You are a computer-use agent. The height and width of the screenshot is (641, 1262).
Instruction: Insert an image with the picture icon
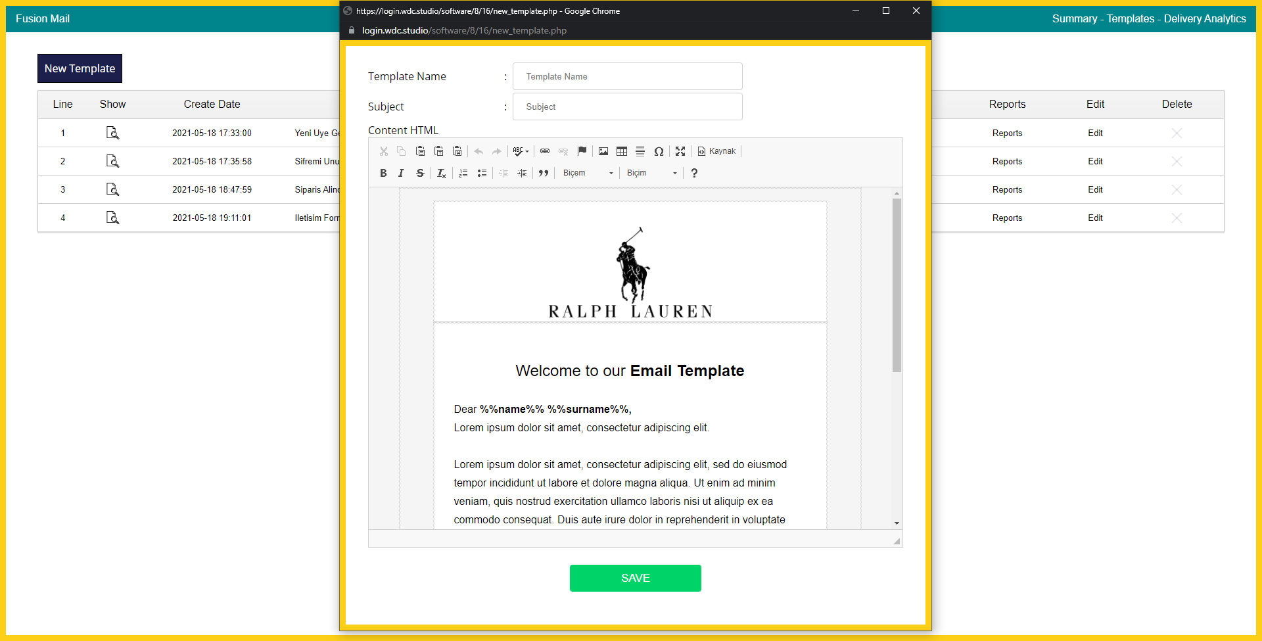pyautogui.click(x=603, y=151)
